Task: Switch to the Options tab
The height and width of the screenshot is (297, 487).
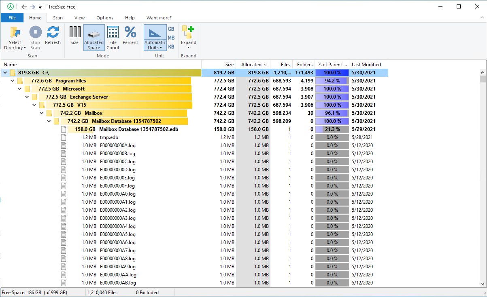Action: pyautogui.click(x=105, y=18)
